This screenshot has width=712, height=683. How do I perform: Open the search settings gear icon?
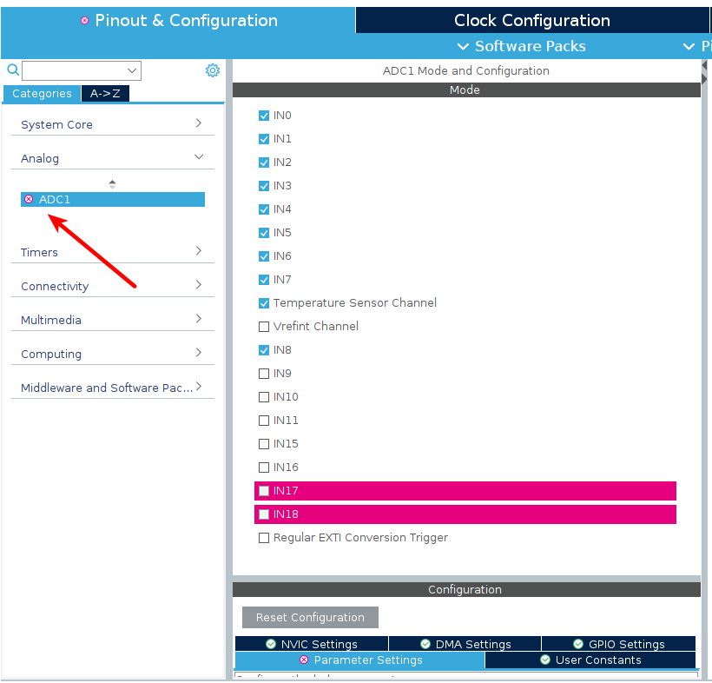[x=213, y=70]
